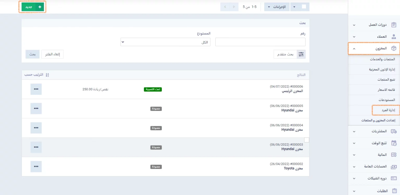
Task: Click the Purchases truck icon in sidebar
Action: pos(394,131)
